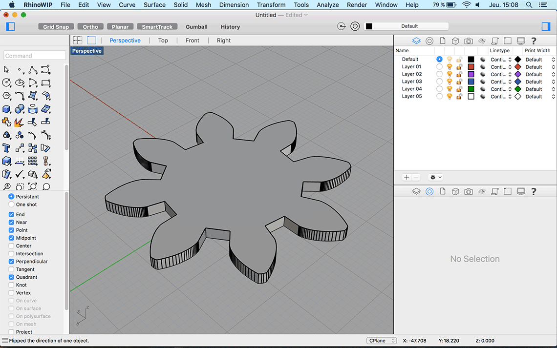Click the puzzle-piece Join tool
Image resolution: width=557 pixels, height=348 pixels.
6,122
